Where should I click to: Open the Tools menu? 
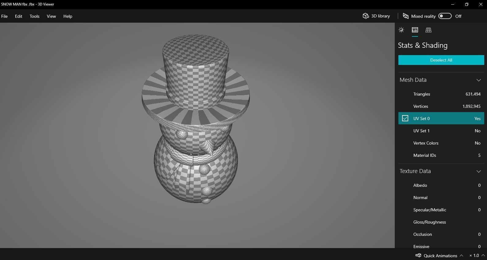35,16
